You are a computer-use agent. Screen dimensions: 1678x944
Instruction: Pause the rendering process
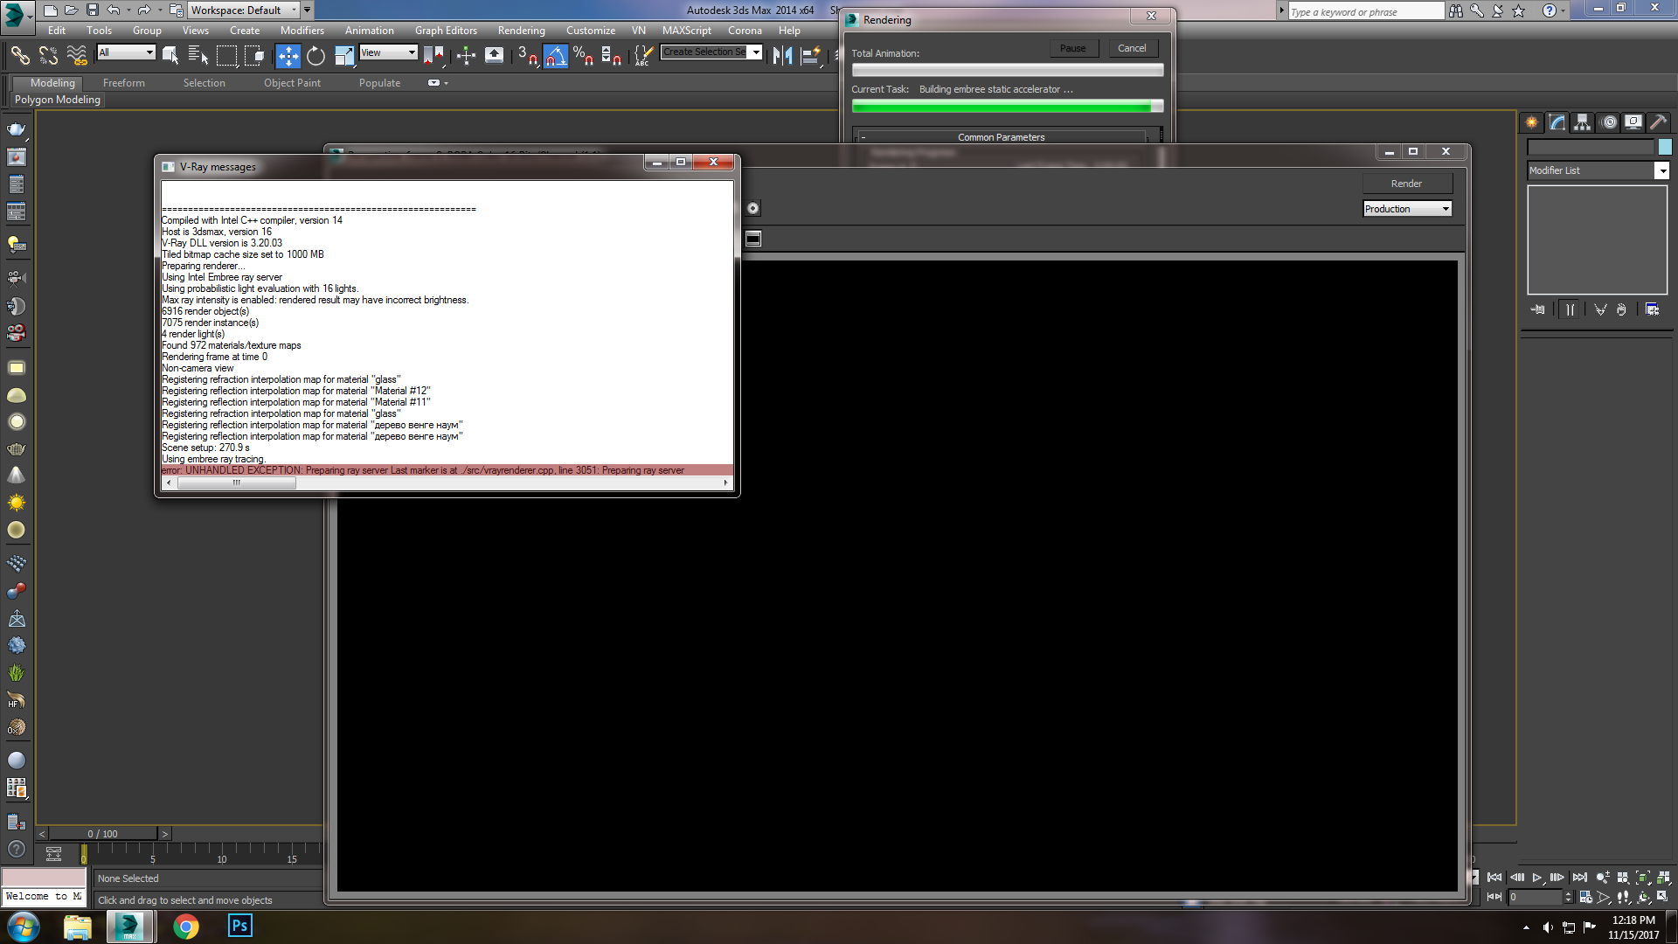[1073, 49]
